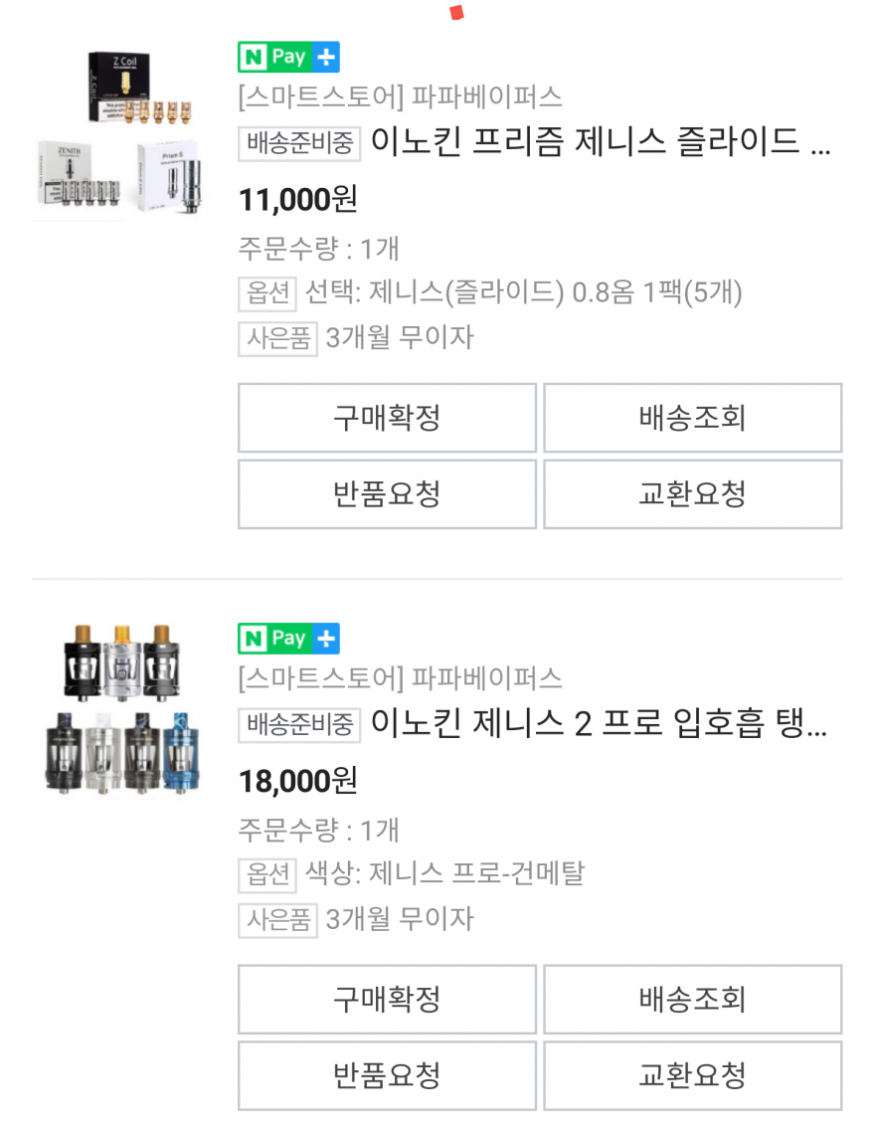Viewport: 870px width, 1131px height.
Task: Confirm purchase (구매확정) for the 18,000원 tank order
Action: (x=387, y=999)
